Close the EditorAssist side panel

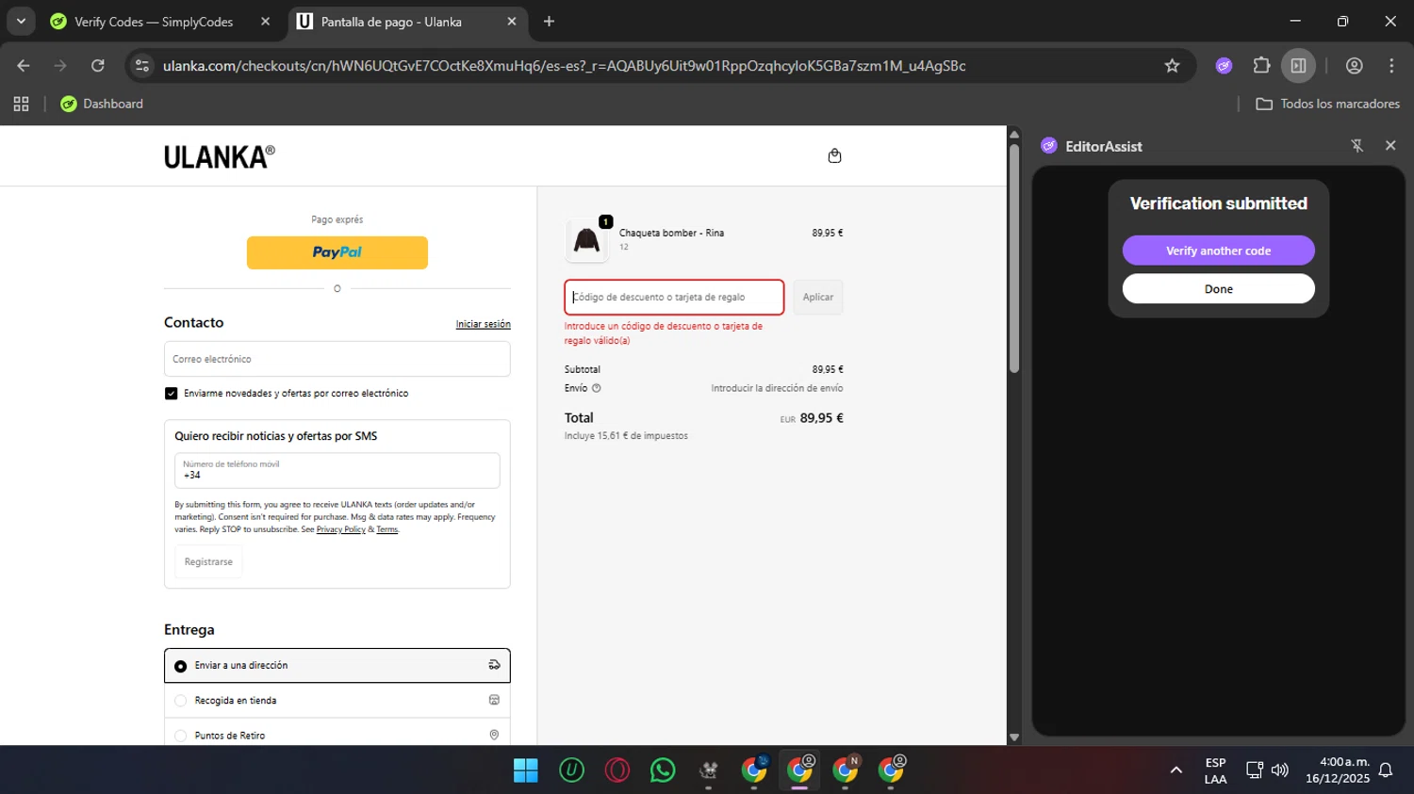tap(1390, 145)
